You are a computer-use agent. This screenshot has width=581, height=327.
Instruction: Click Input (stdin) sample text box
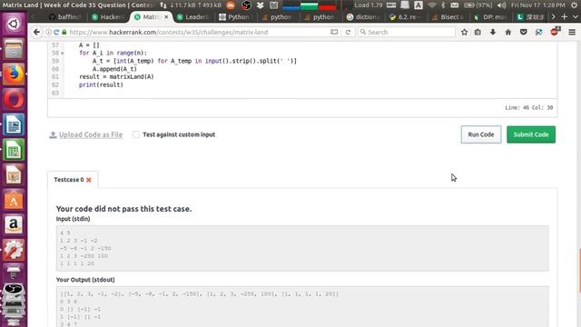pyautogui.click(x=302, y=248)
